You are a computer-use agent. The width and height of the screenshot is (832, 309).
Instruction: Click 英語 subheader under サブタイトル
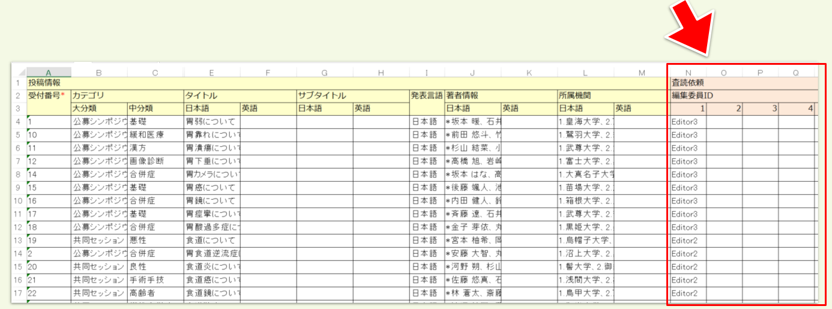[381, 109]
